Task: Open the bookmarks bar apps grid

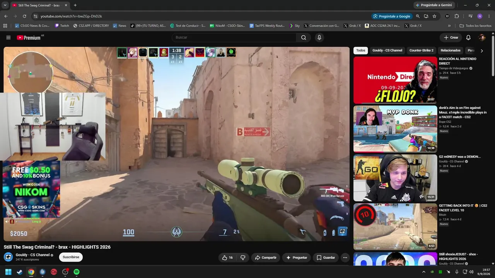Action: point(5,25)
